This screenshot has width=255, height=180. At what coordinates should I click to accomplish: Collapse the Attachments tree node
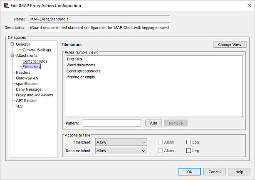click(x=12, y=55)
